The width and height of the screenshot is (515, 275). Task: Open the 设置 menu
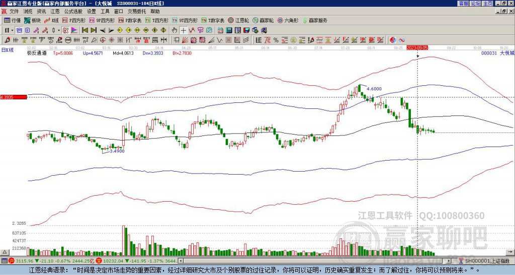[92, 12]
